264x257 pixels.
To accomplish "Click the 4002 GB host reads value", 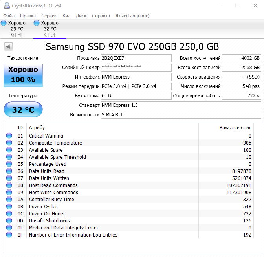I will [x=242, y=58].
